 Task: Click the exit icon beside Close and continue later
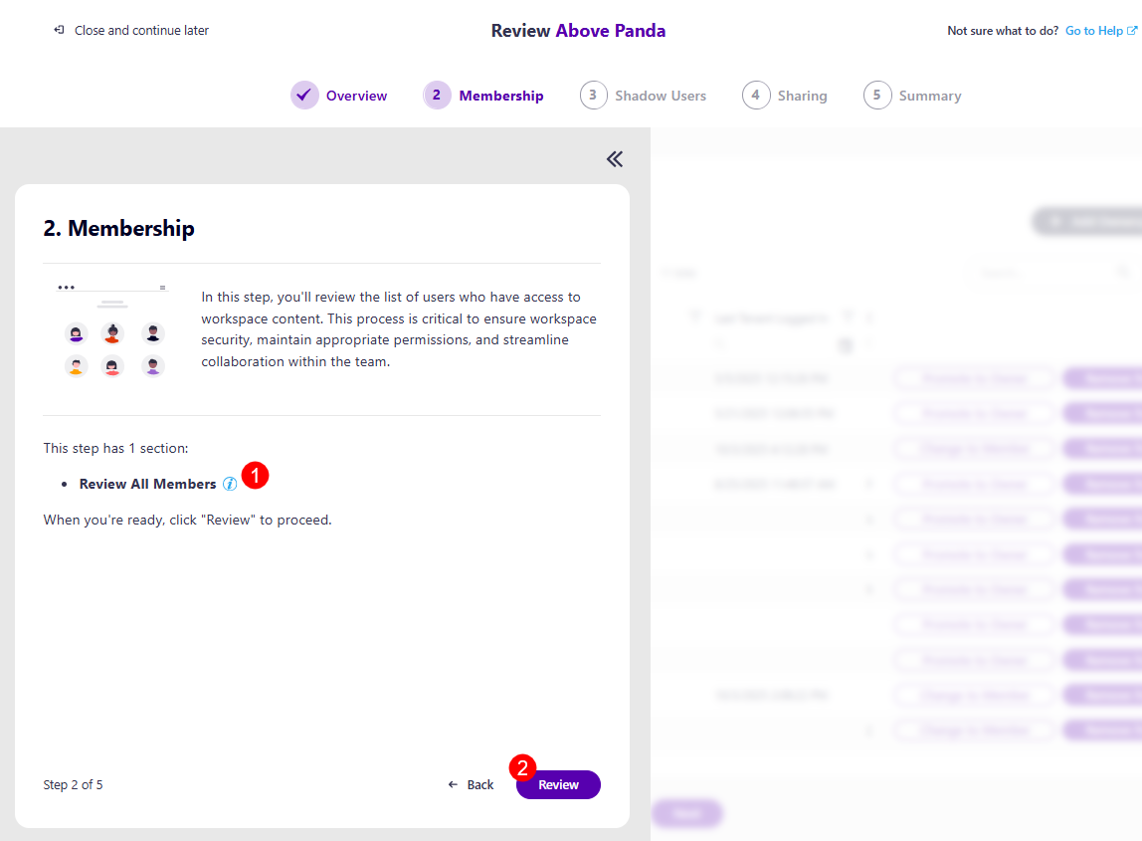pos(61,30)
